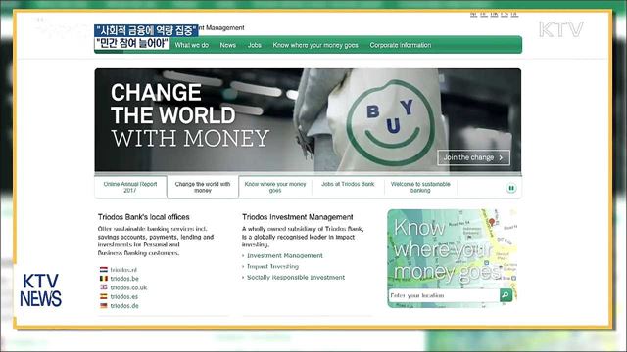This screenshot has height=352, width=627.
Task: Click the Germany flag icon
Action: click(x=104, y=306)
